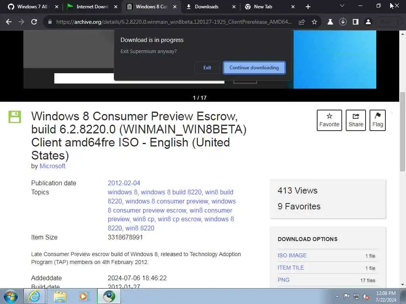The height and width of the screenshot is (304, 406).
Task: Close the New Tab tab
Action: pos(293,7)
